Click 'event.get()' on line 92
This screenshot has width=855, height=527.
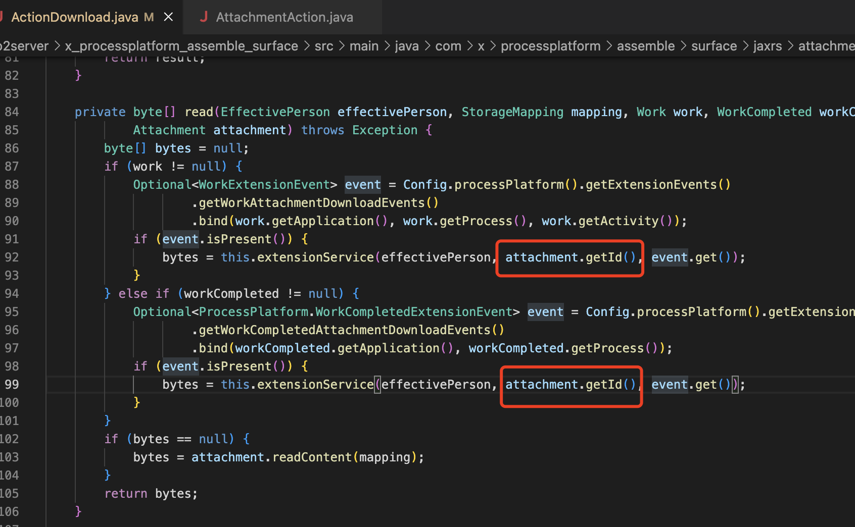point(691,257)
